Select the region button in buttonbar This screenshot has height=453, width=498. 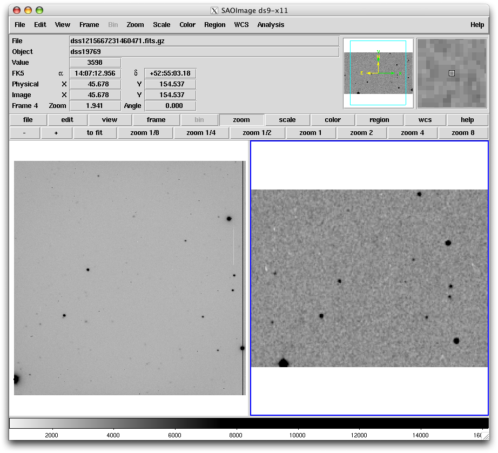(379, 120)
